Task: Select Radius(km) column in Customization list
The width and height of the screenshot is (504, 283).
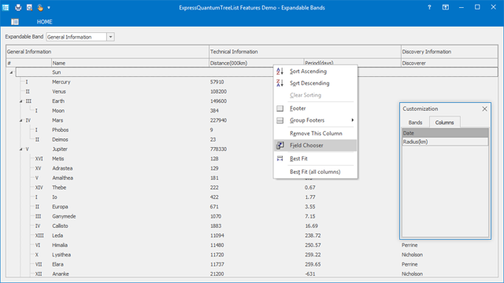Action: (x=445, y=141)
